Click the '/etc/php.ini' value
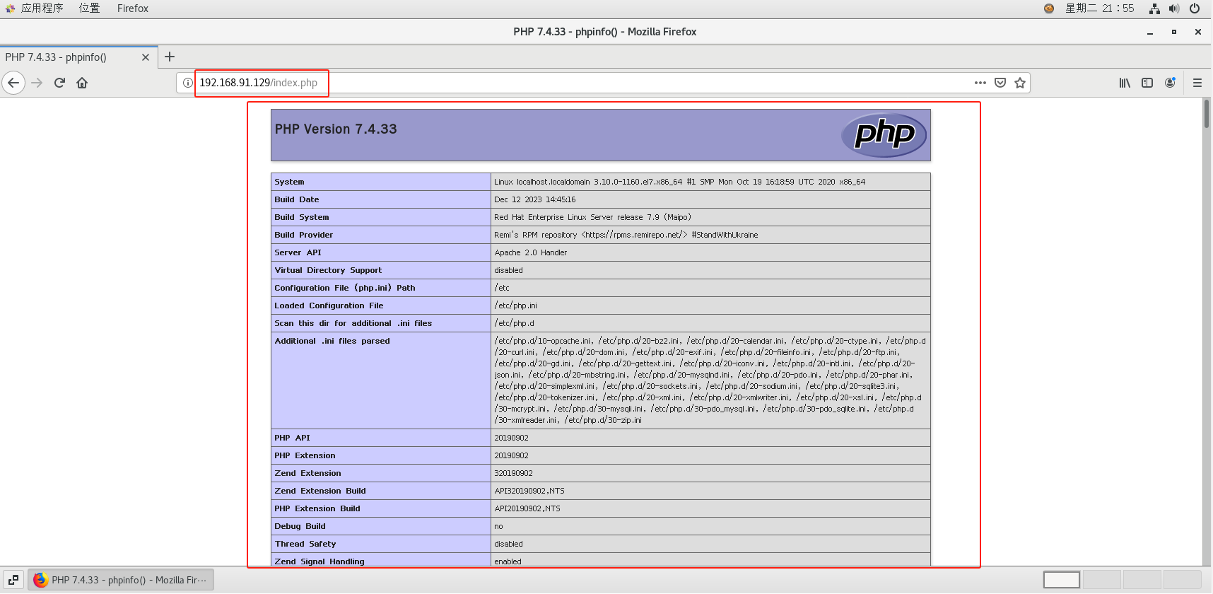Viewport: 1213px width, 594px height. [516, 305]
